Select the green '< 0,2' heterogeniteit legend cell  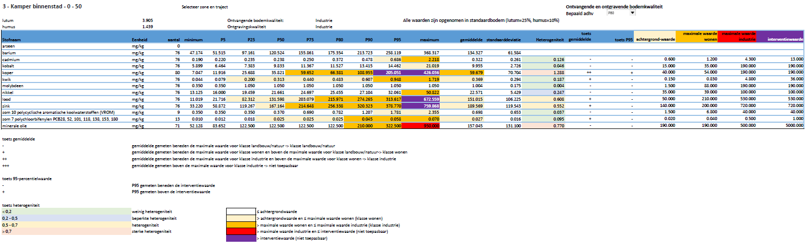(65, 211)
